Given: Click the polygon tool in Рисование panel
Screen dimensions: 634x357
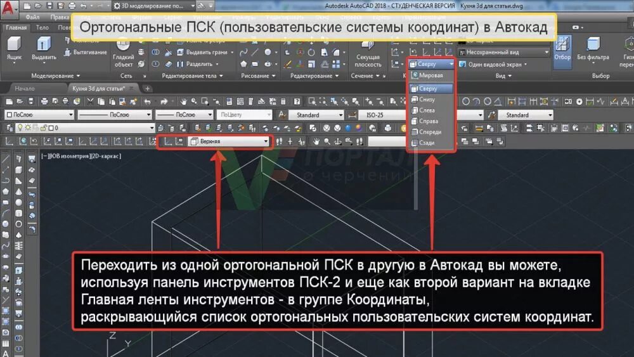Looking at the screenshot, I should tap(243, 64).
